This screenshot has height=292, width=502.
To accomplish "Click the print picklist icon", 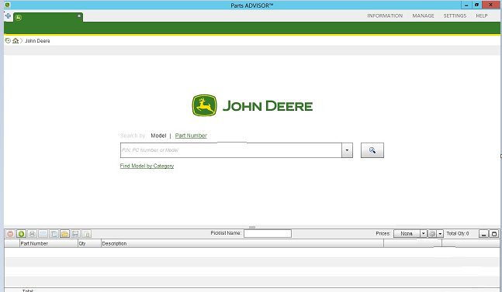I will (x=32, y=234).
